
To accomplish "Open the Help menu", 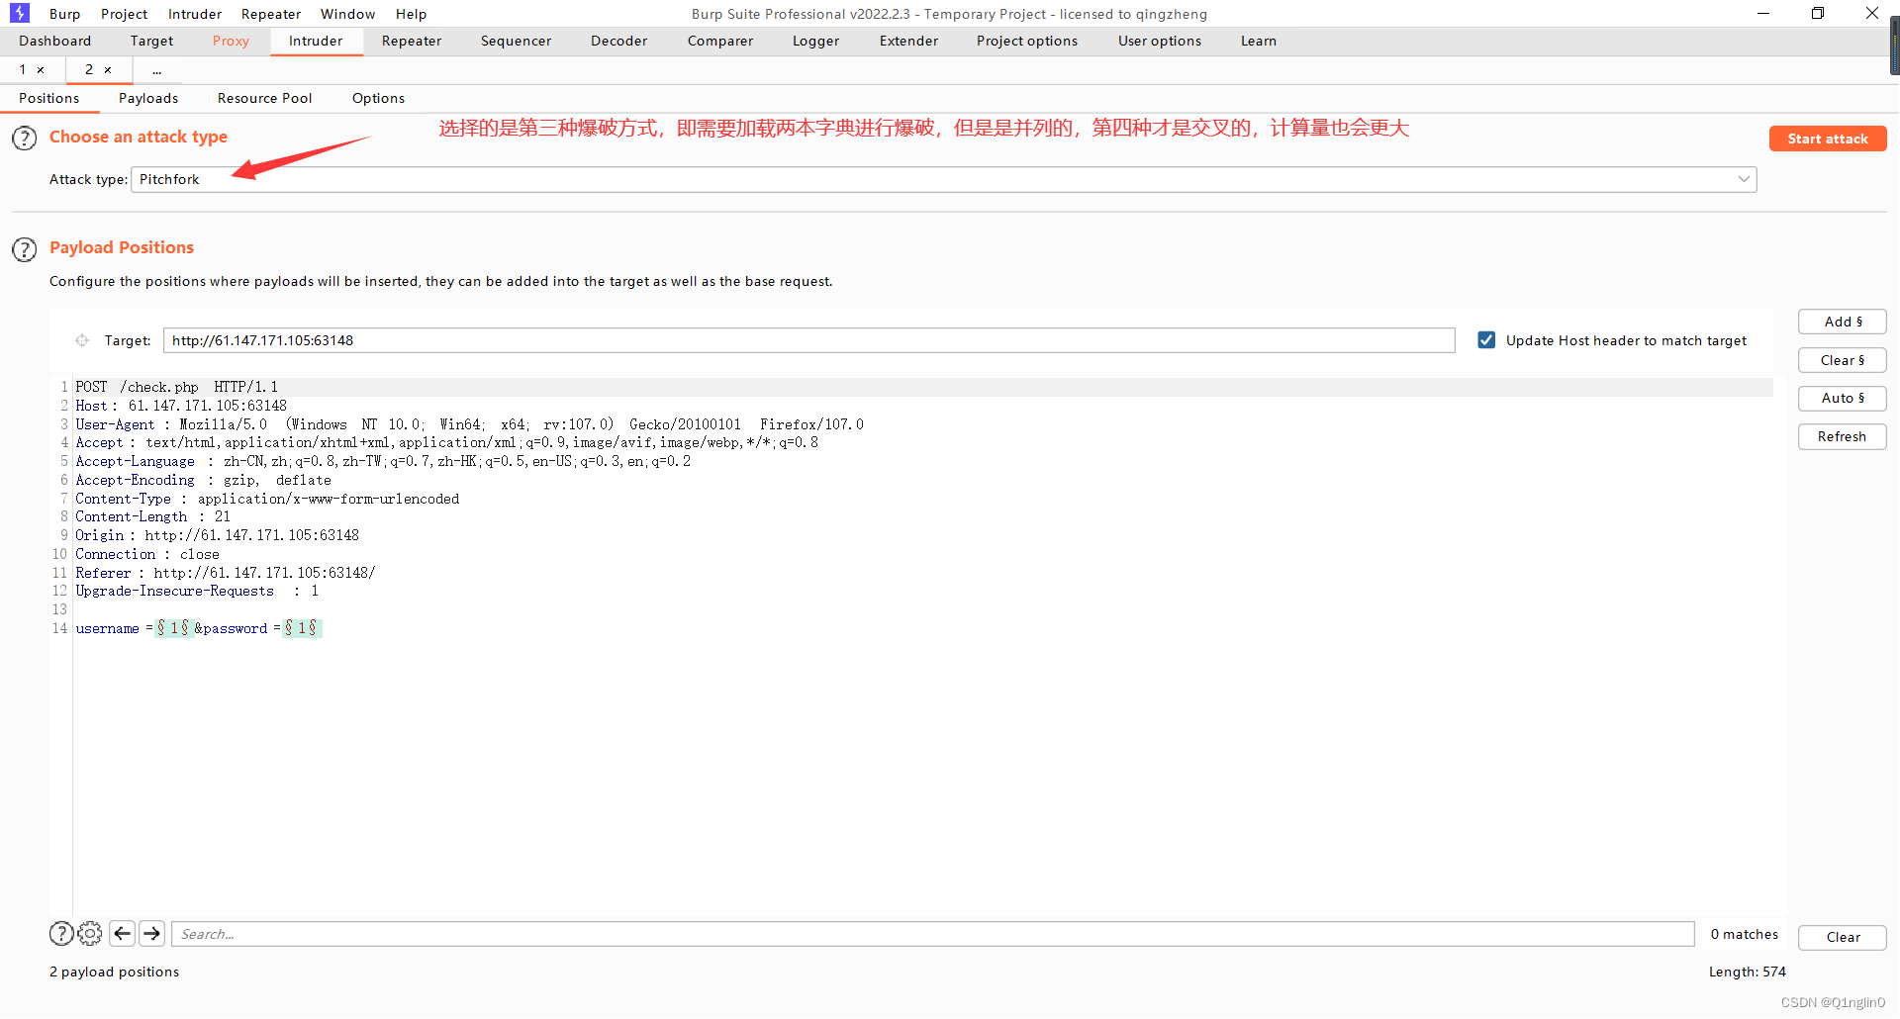I will pos(411,14).
